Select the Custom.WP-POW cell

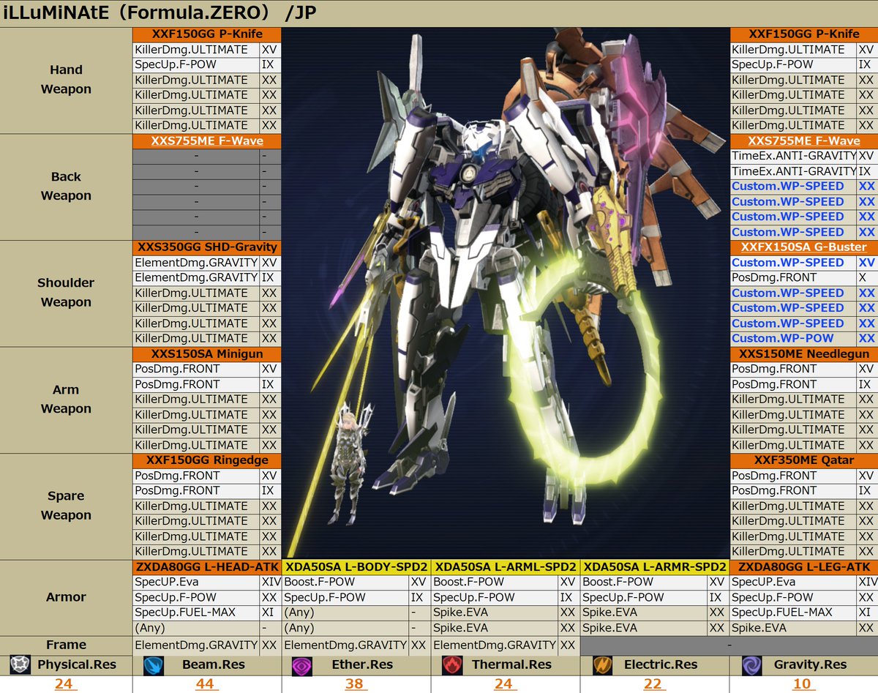pyautogui.click(x=794, y=339)
